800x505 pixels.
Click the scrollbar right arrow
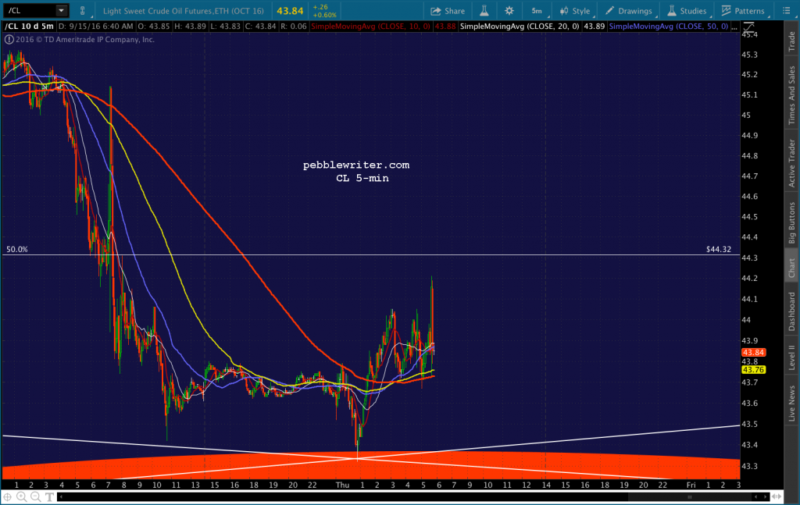tap(766, 496)
